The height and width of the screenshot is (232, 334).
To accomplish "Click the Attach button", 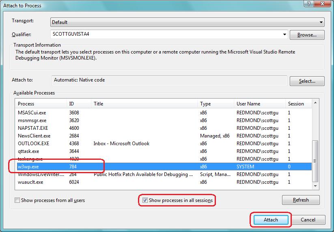I will point(271,220).
